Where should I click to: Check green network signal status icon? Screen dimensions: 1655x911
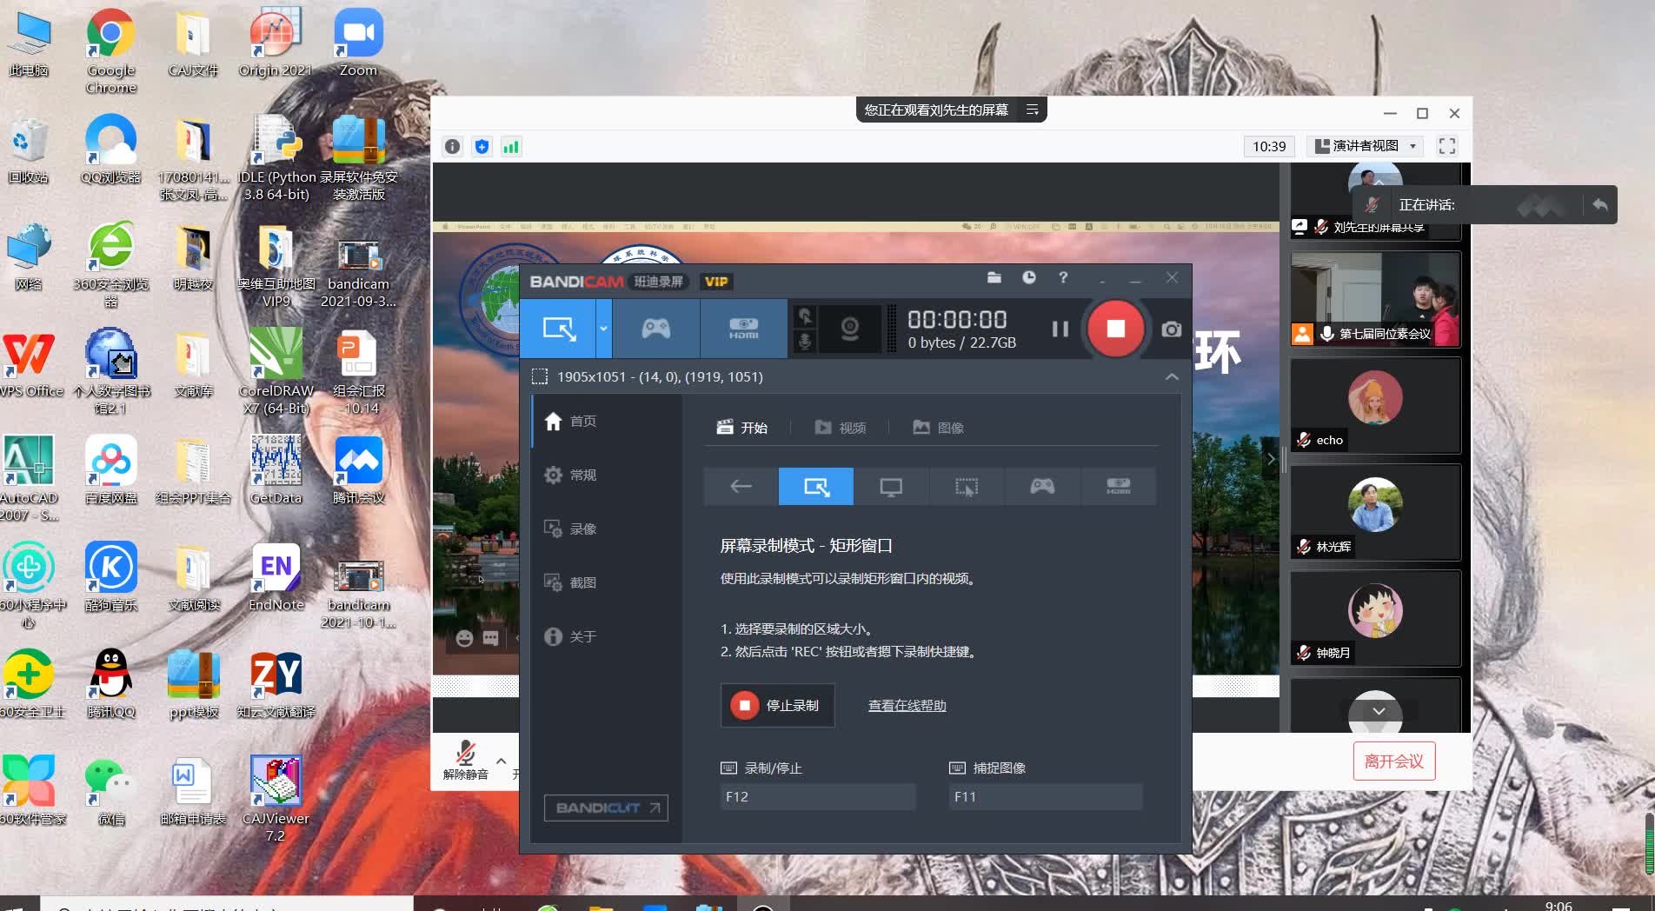point(511,146)
